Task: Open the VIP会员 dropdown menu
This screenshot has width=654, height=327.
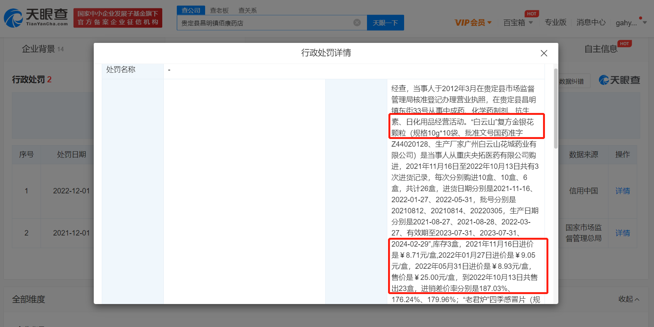Action: 473,23
